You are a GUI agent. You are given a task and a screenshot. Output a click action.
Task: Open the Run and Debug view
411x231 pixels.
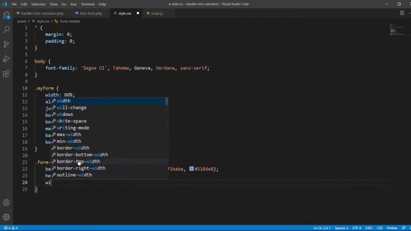coord(6,59)
